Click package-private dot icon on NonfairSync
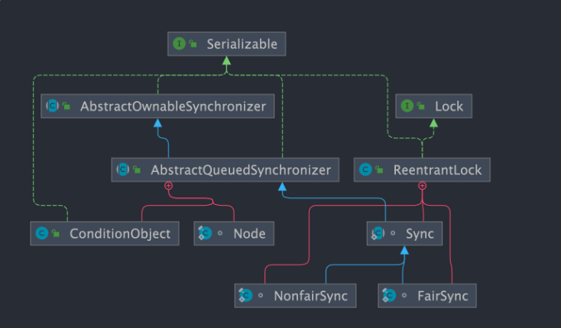This screenshot has height=328, width=561. tap(261, 295)
